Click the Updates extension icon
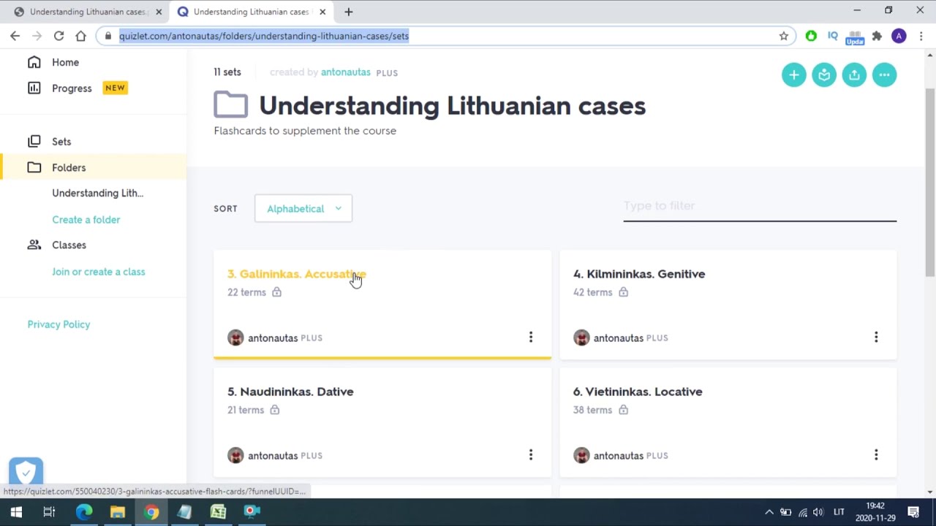The width and height of the screenshot is (936, 526). point(855,37)
